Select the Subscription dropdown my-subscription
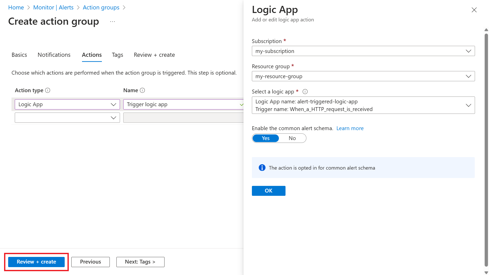 (x=363, y=51)
